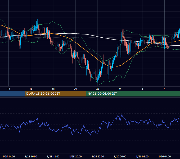Click the blue session band left of ロンドン

[x=12, y=94]
